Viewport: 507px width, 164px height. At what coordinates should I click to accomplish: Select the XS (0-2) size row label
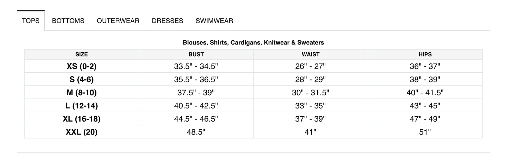82,66
